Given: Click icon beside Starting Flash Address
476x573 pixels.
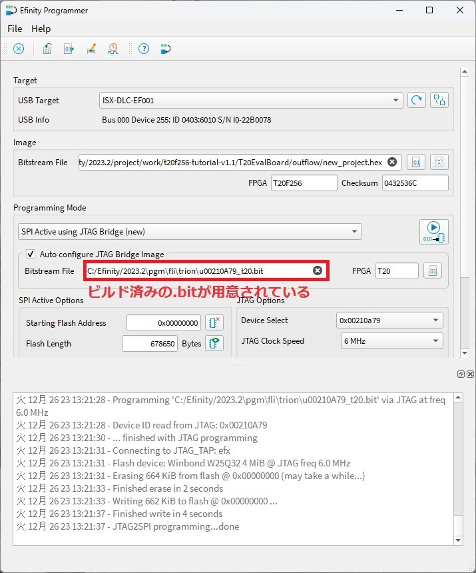Looking at the screenshot, I should 214,322.
